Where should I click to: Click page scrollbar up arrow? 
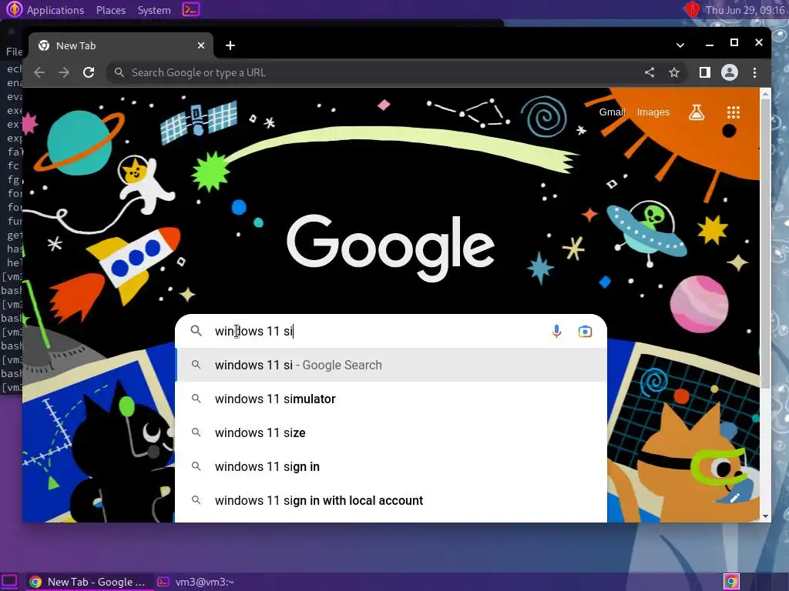pyautogui.click(x=765, y=94)
